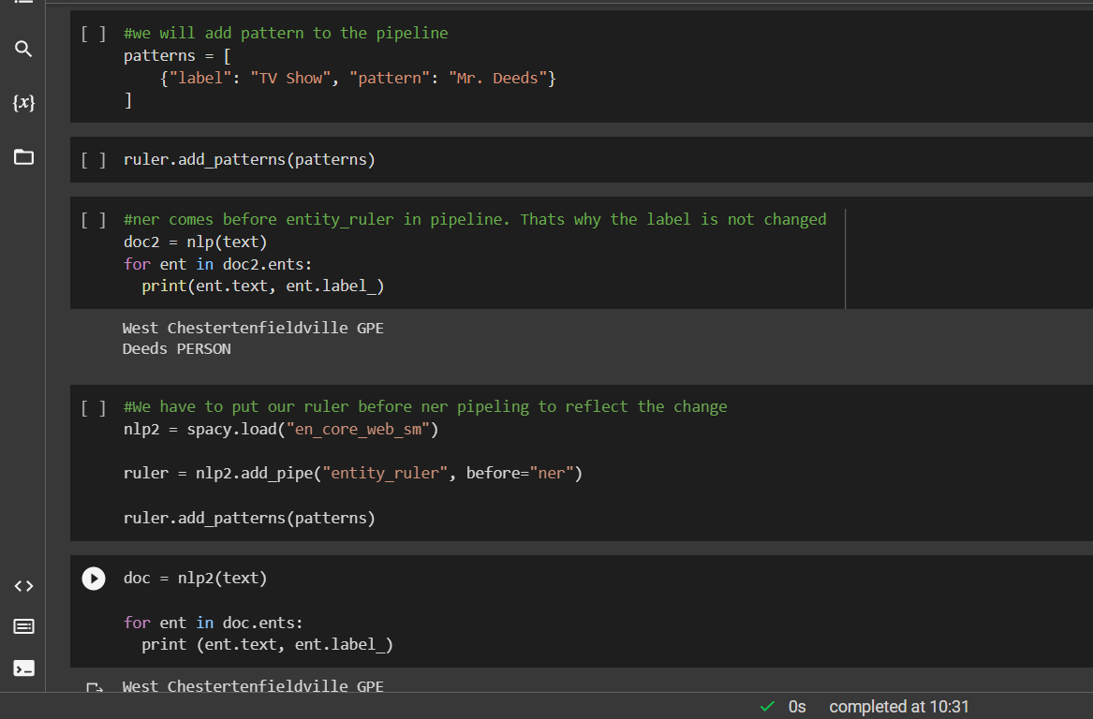Run the doc = nlp2(text) cell
This screenshot has height=719, width=1093.
[x=94, y=579]
